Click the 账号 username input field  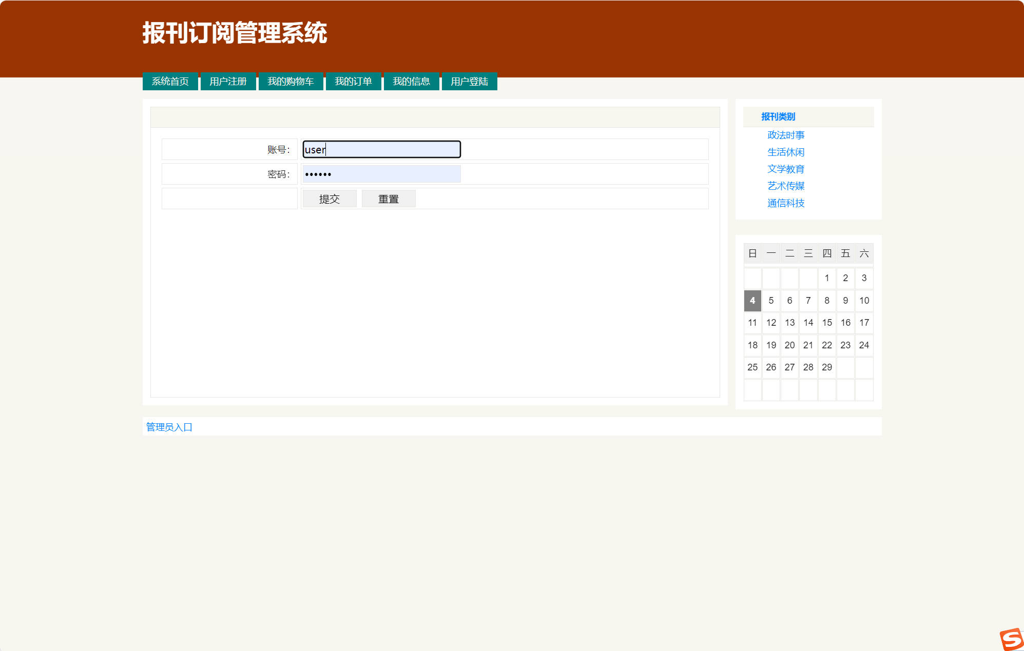(381, 149)
